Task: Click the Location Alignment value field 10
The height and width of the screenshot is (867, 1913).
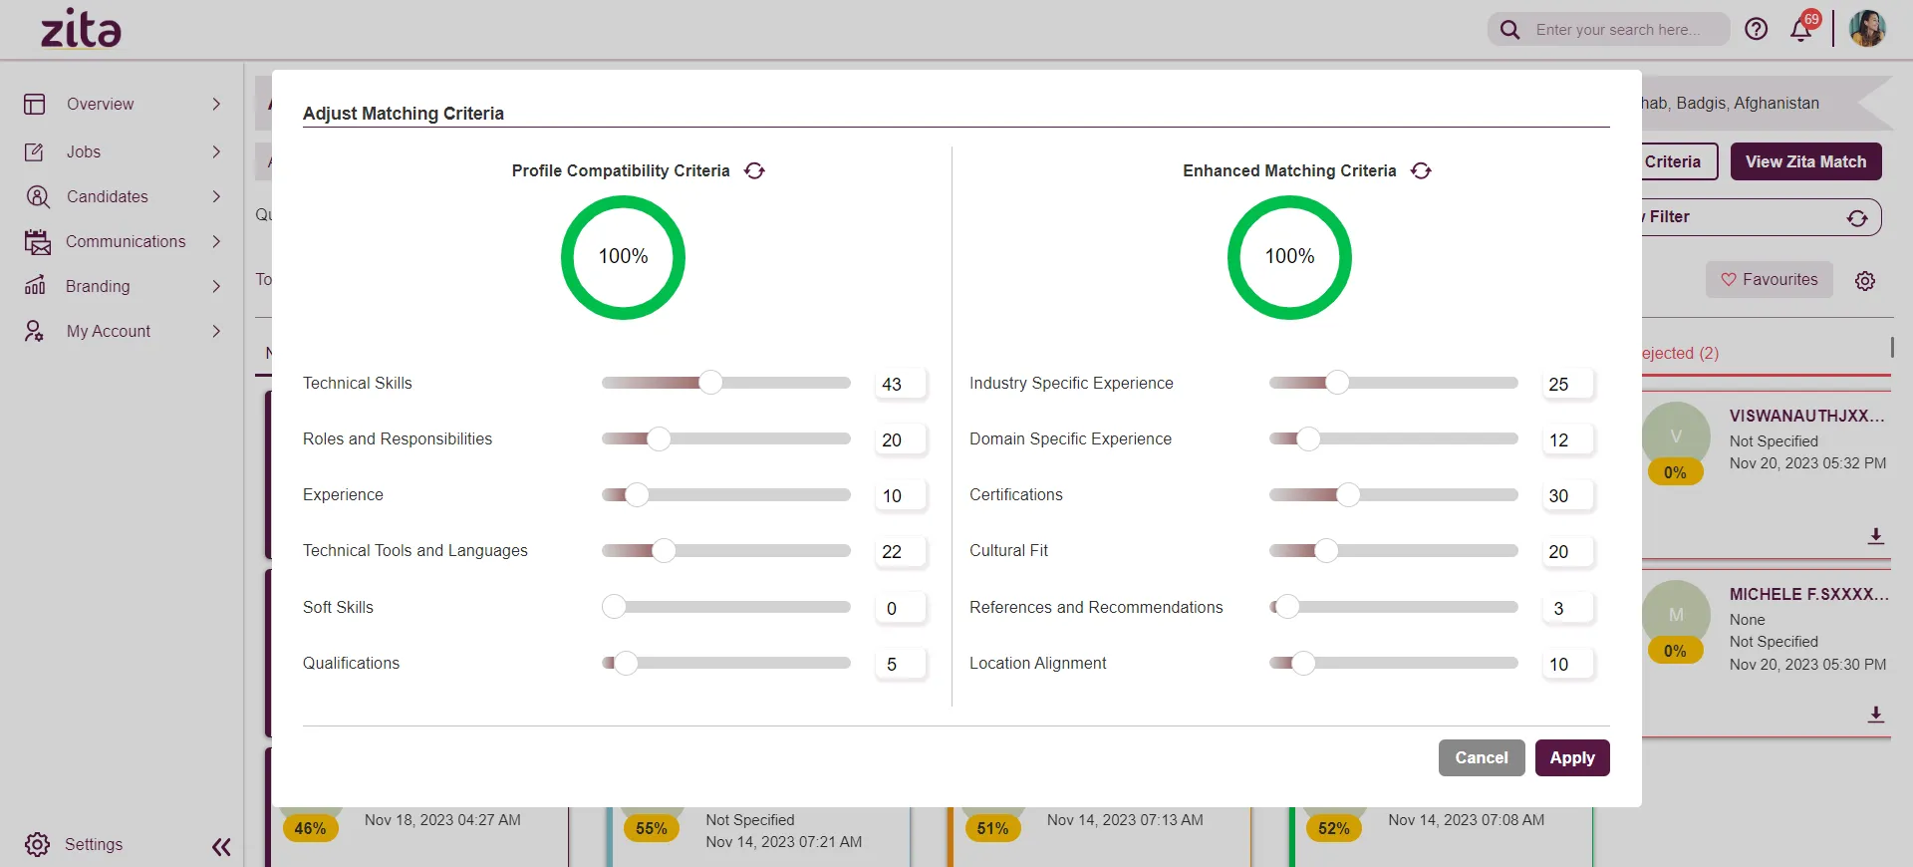Action: [x=1568, y=664]
